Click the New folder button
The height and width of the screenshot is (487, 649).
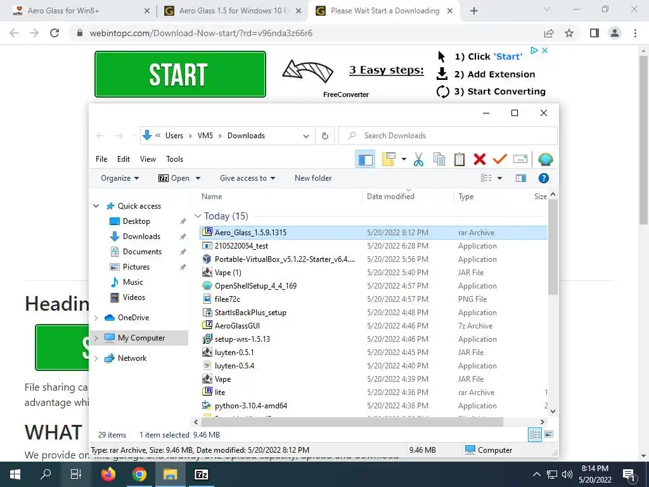click(313, 178)
